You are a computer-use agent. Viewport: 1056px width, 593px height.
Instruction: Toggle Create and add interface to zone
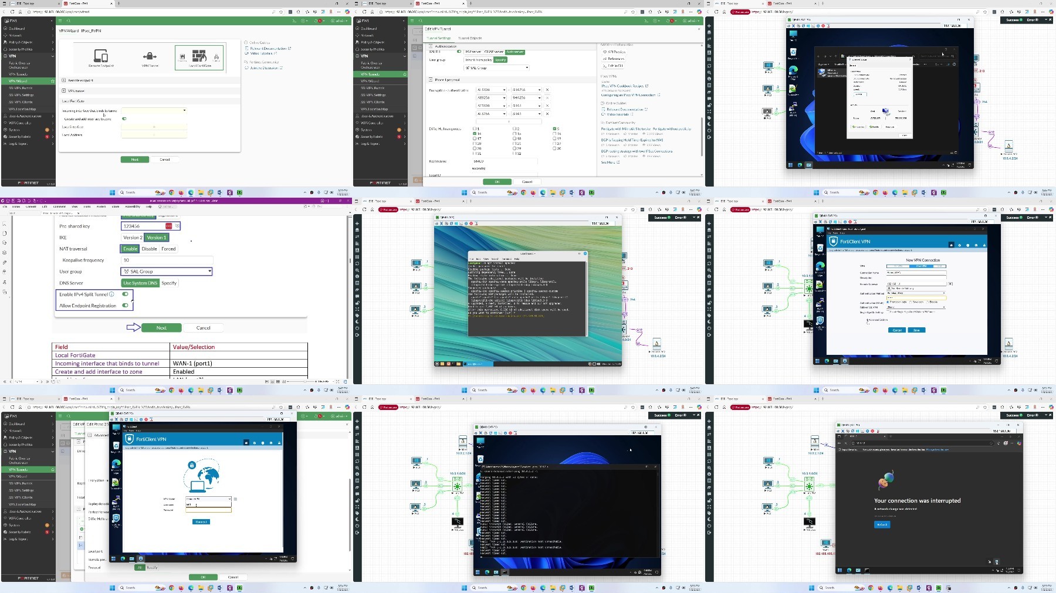pyautogui.click(x=124, y=118)
